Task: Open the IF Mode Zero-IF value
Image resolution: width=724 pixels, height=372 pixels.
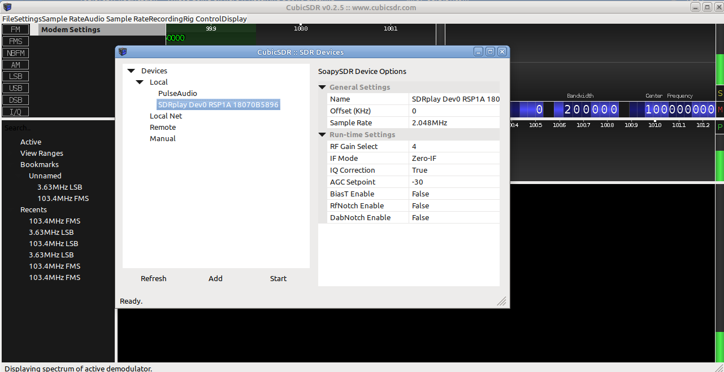Action: (454, 158)
